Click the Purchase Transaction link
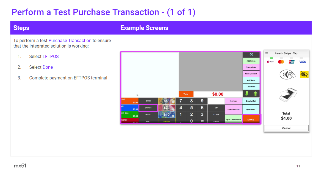The width and height of the screenshot is (316, 177). (x=70, y=40)
